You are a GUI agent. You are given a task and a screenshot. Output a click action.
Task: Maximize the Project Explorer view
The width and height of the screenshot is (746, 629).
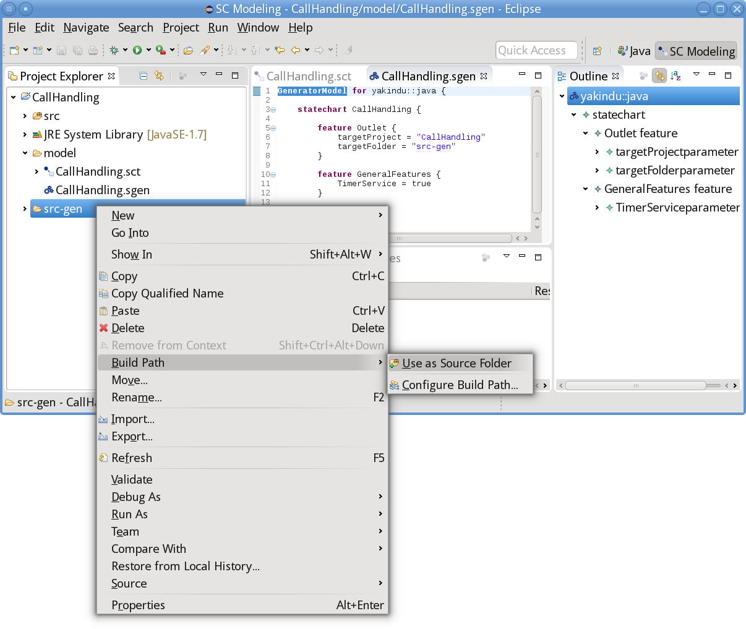pos(235,75)
